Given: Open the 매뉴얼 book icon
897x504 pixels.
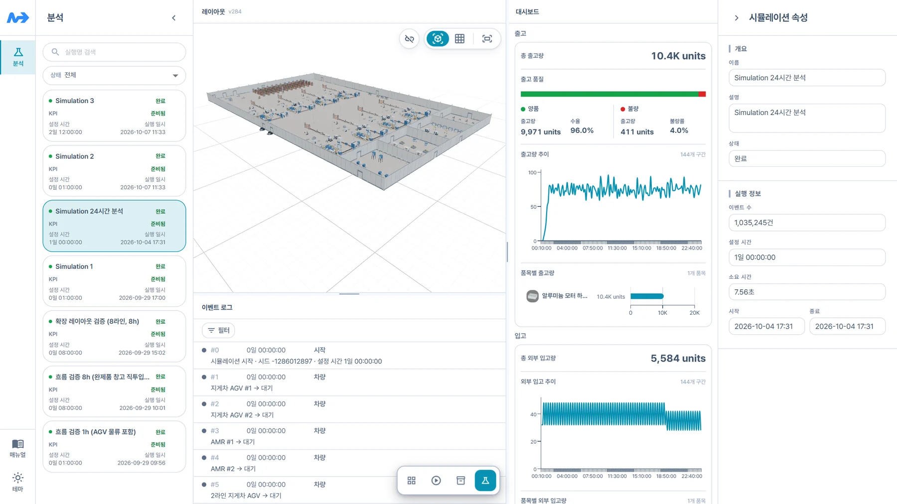Looking at the screenshot, I should pyautogui.click(x=18, y=448).
